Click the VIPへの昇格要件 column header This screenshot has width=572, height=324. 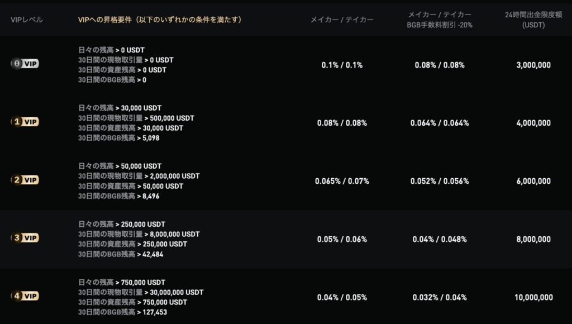pos(160,20)
